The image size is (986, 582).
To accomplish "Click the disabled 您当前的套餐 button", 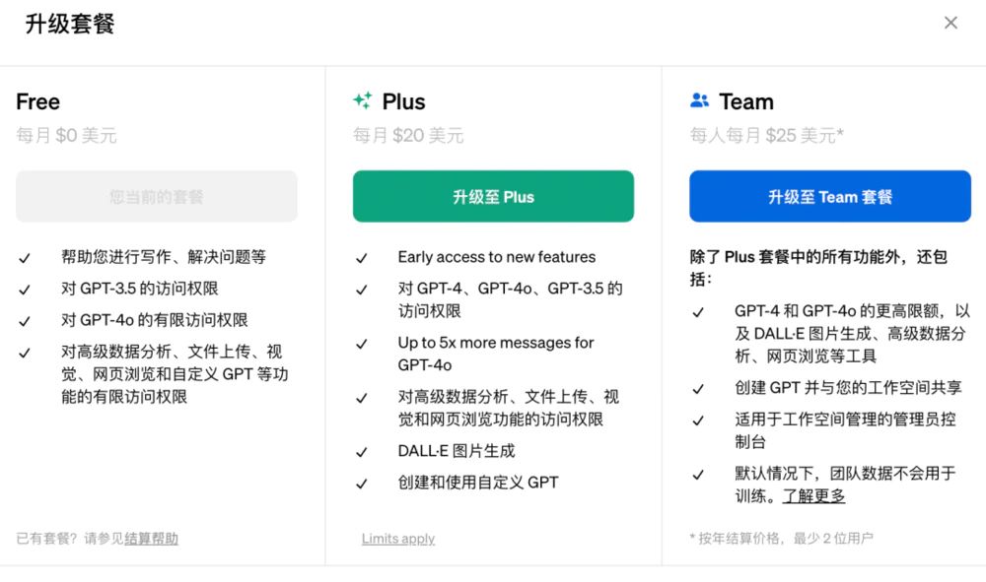I will point(156,196).
